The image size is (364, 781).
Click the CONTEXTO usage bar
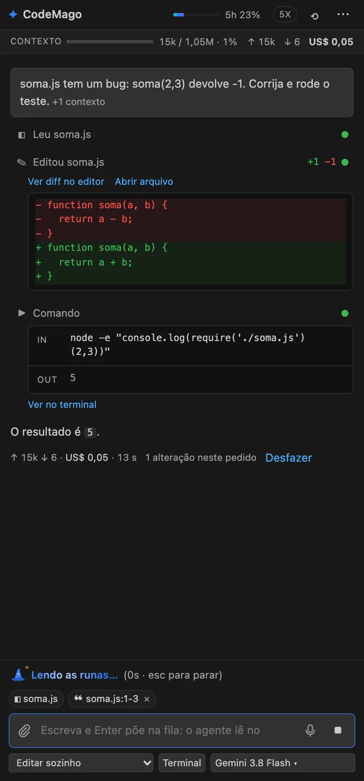pyautogui.click(x=110, y=42)
